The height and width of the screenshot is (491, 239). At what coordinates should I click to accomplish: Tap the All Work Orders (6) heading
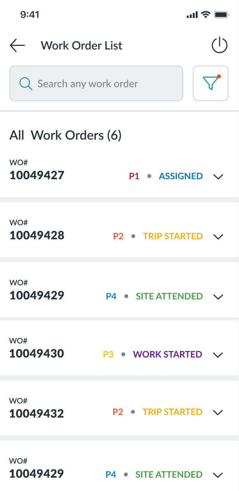66,135
